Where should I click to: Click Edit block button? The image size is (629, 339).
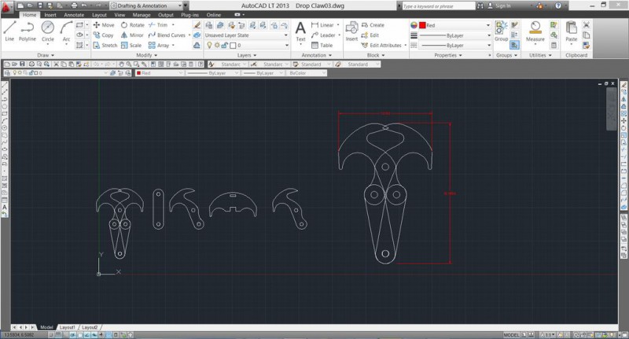370,35
